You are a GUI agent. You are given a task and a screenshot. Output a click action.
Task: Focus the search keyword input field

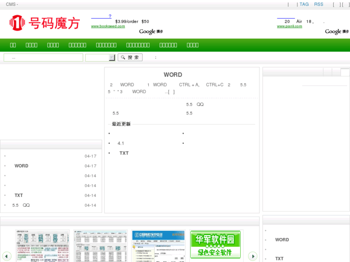coord(43,58)
